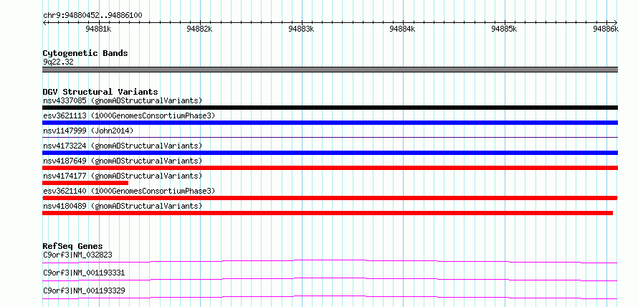
Task: Click the 94882k ruler tick label
Action: (x=199, y=29)
